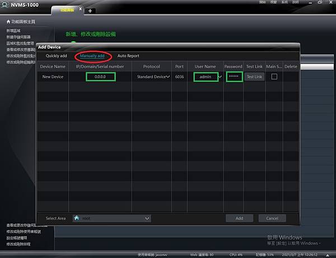
Task: Click the User Name column header
Action: [206, 66]
